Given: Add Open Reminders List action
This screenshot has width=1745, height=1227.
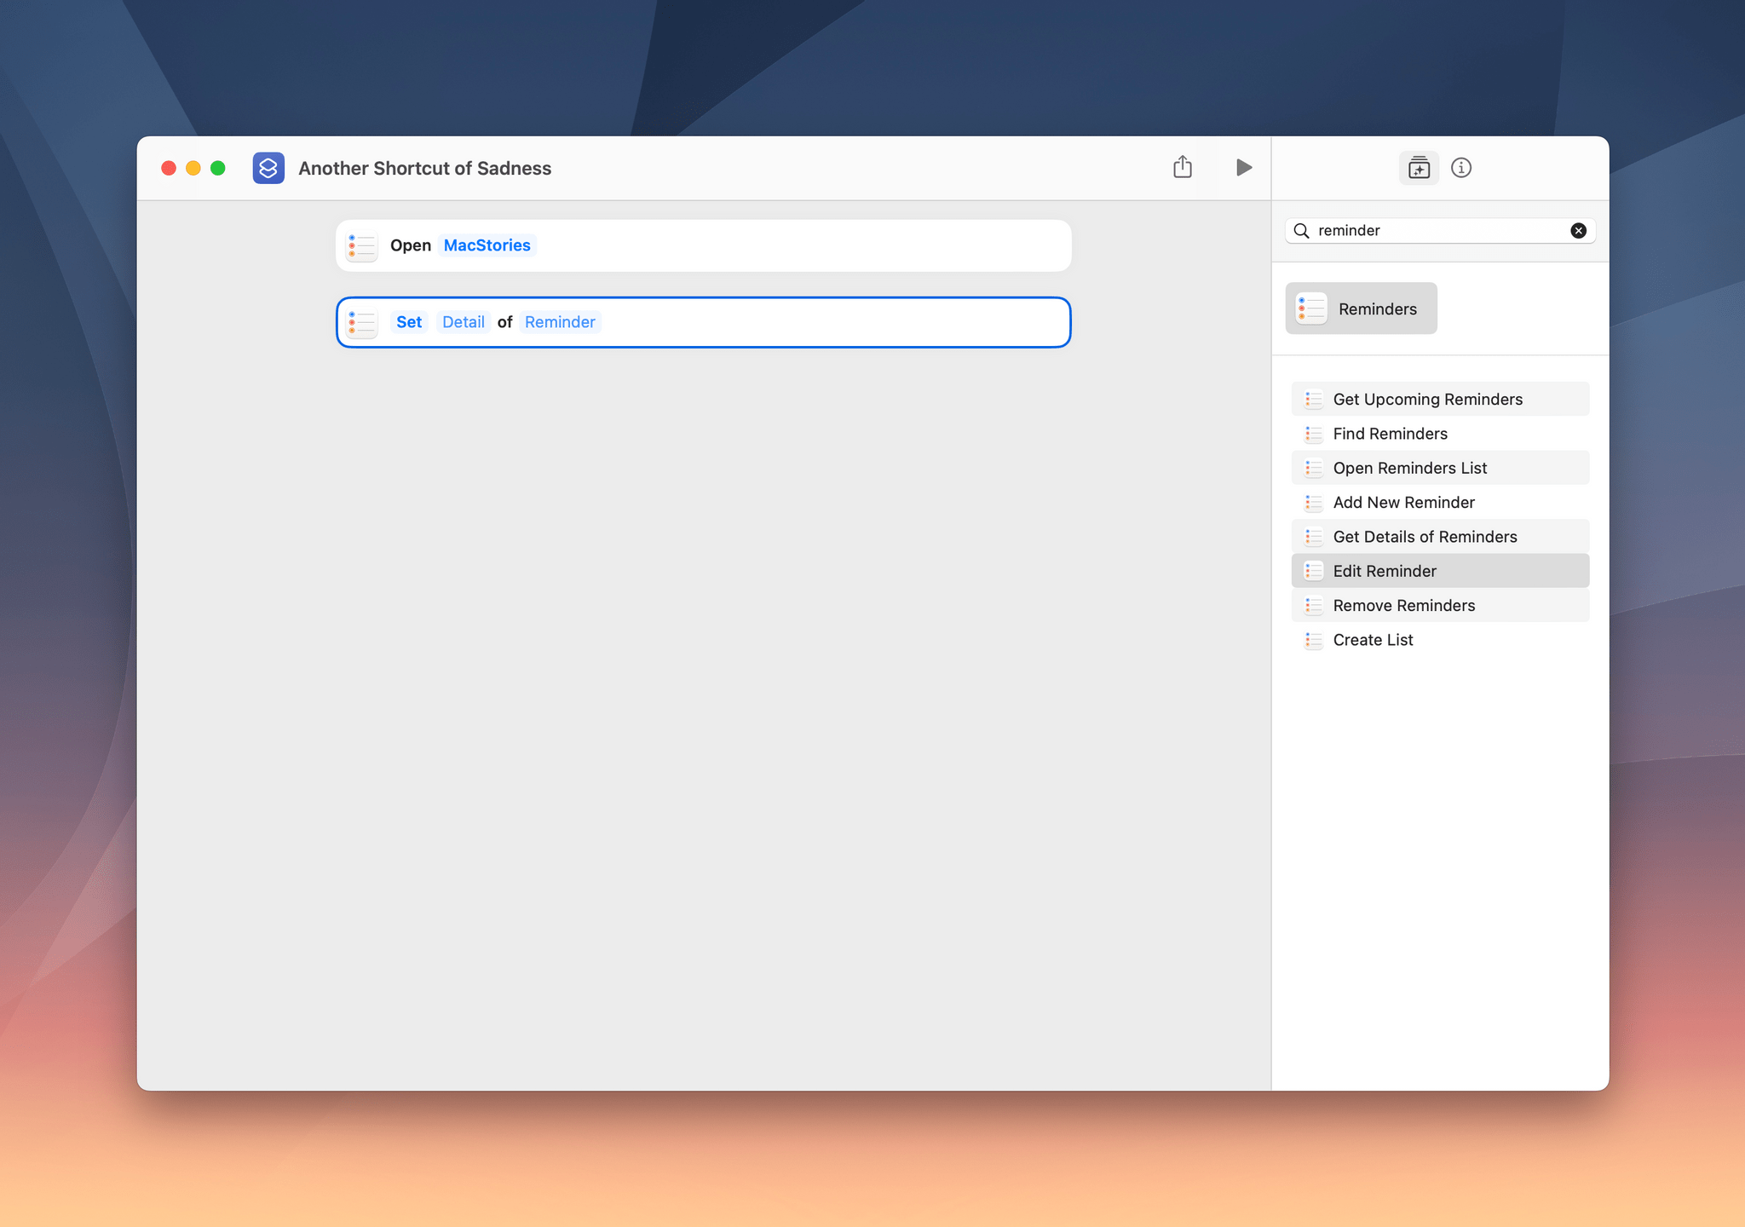Looking at the screenshot, I should point(1440,468).
